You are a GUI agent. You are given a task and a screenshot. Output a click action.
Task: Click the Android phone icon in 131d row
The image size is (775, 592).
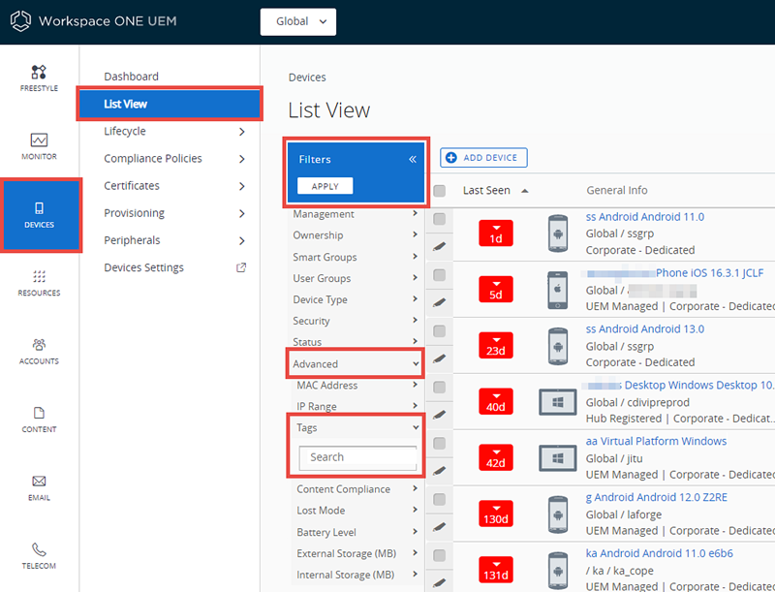pos(558,571)
